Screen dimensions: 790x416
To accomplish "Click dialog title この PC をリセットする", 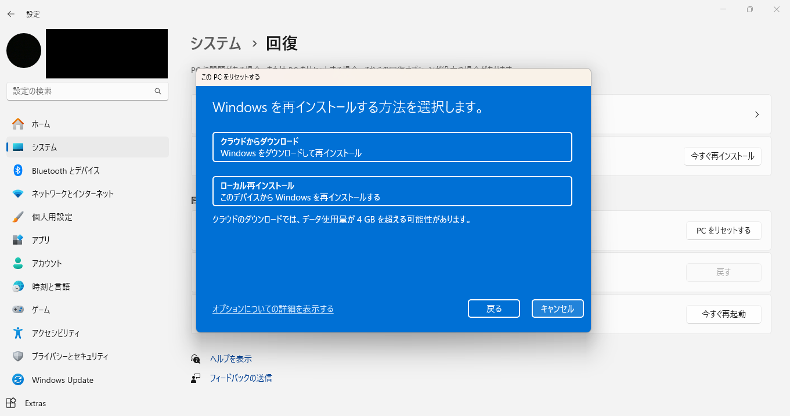I will click(x=230, y=77).
